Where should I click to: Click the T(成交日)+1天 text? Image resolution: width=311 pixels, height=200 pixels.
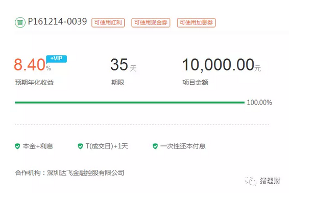pos(107,146)
